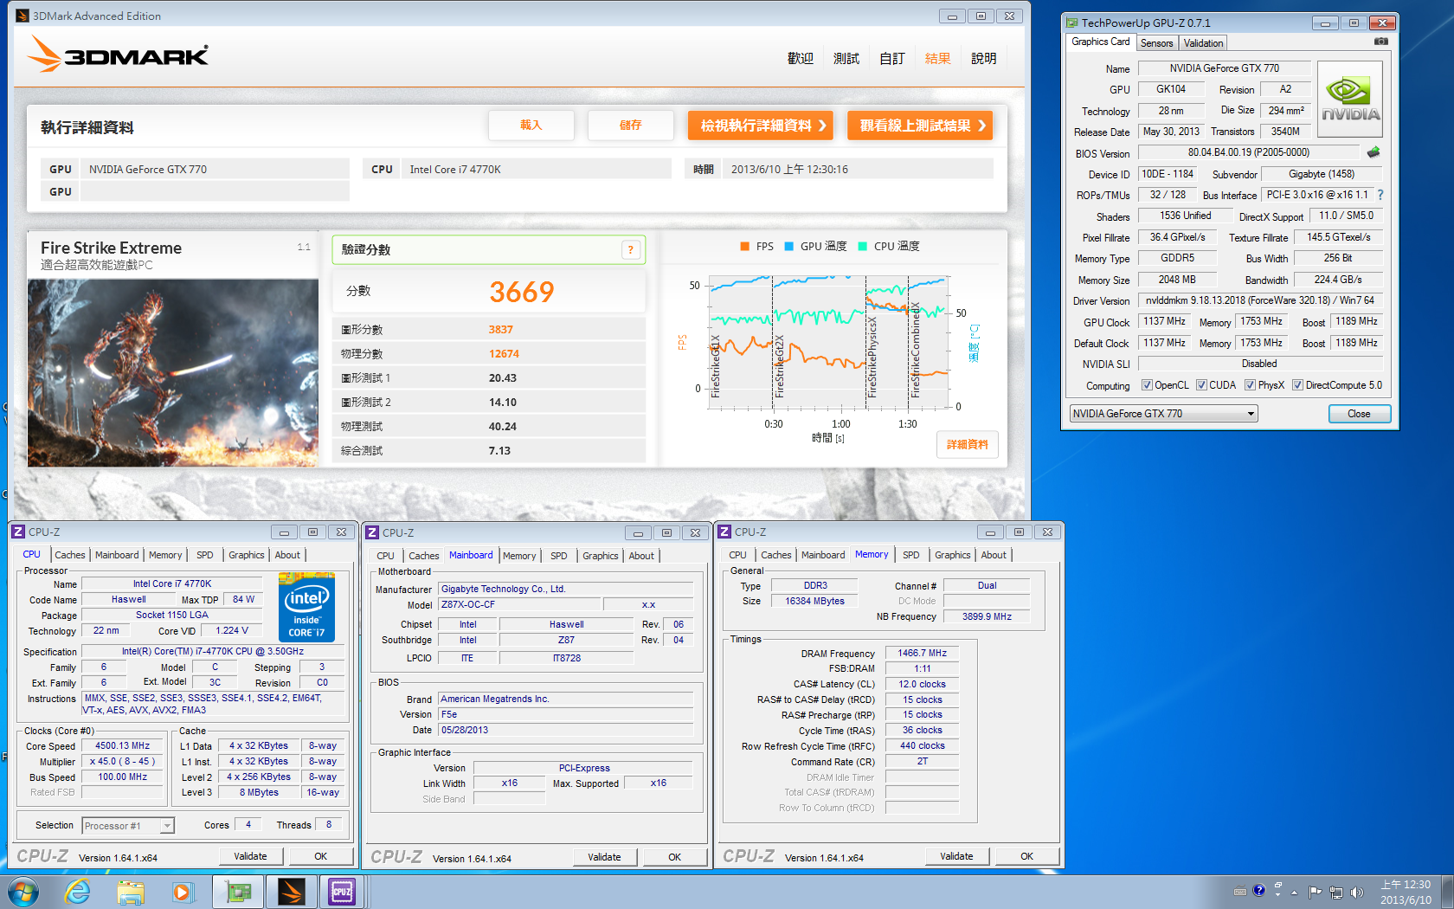
Task: Show hidden system tray icons arrow
Action: pos(1294,893)
